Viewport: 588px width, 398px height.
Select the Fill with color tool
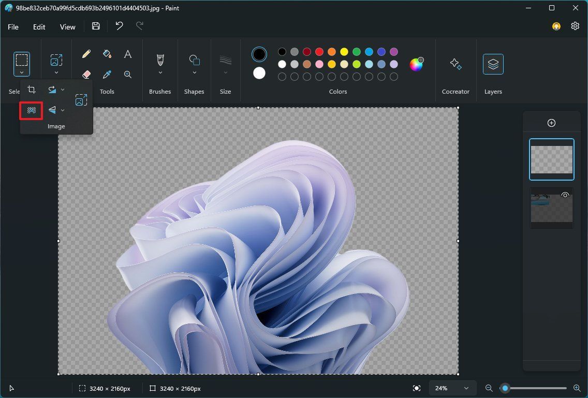coord(107,53)
